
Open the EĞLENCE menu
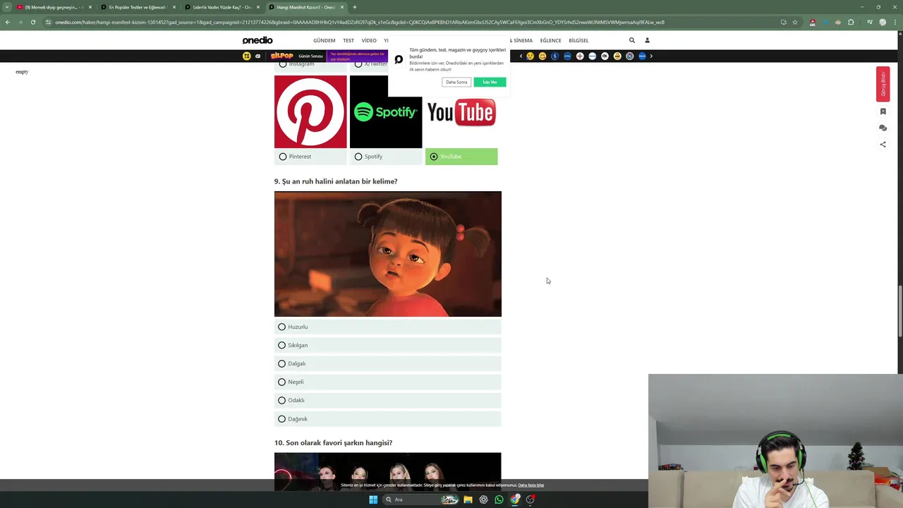[x=550, y=40]
